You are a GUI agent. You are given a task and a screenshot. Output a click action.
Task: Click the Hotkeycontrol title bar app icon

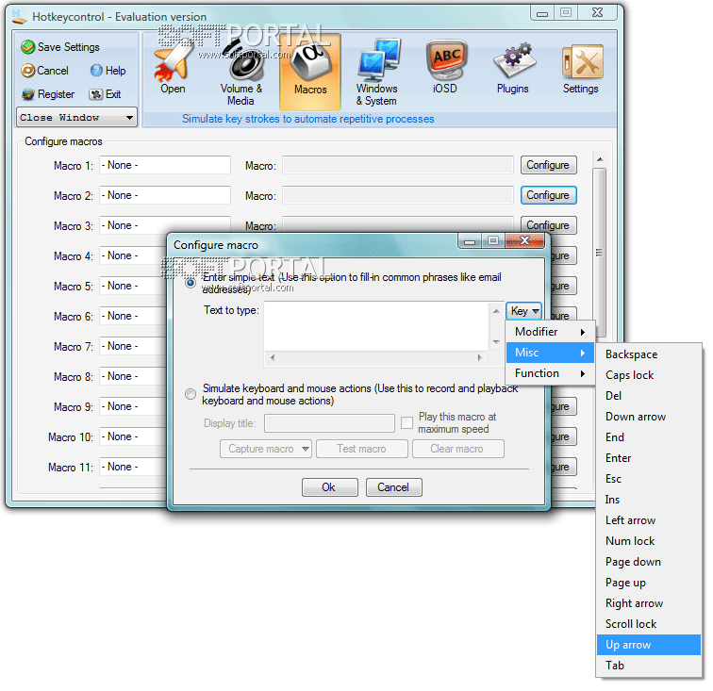pos(19,17)
